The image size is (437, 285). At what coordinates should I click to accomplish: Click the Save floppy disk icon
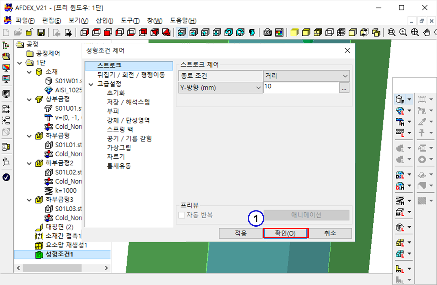[41, 32]
